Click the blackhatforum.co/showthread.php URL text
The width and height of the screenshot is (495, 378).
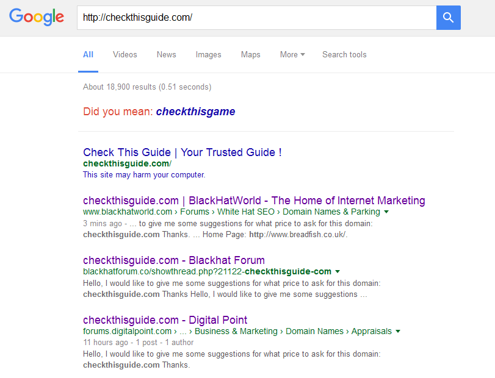(207, 271)
